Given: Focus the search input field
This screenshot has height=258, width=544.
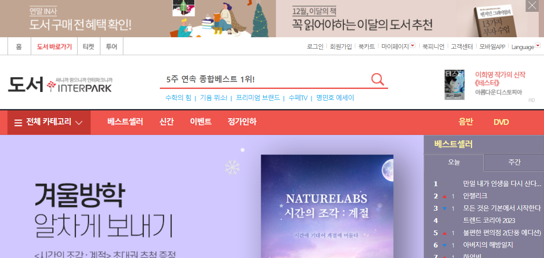Looking at the screenshot, I should [x=265, y=79].
